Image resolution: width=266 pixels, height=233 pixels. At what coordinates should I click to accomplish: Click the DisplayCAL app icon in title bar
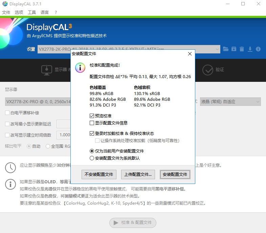(x=5, y=4)
